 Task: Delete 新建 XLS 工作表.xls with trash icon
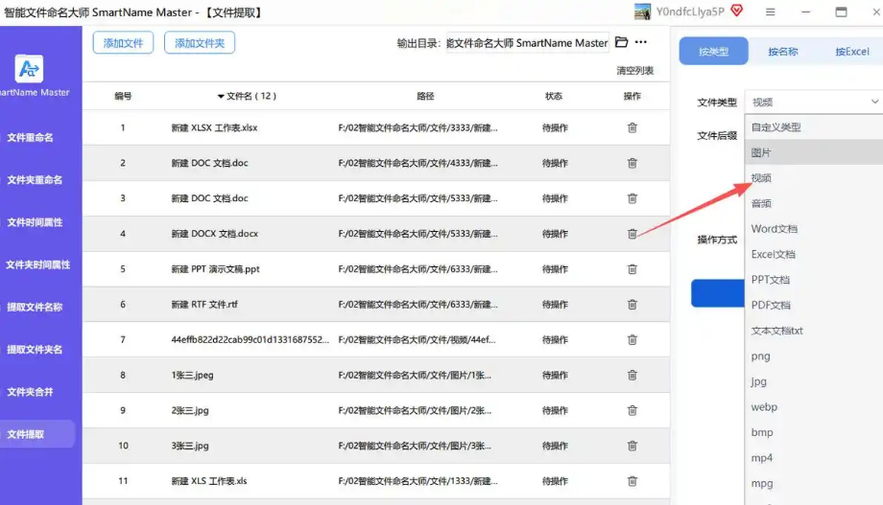pyautogui.click(x=632, y=481)
